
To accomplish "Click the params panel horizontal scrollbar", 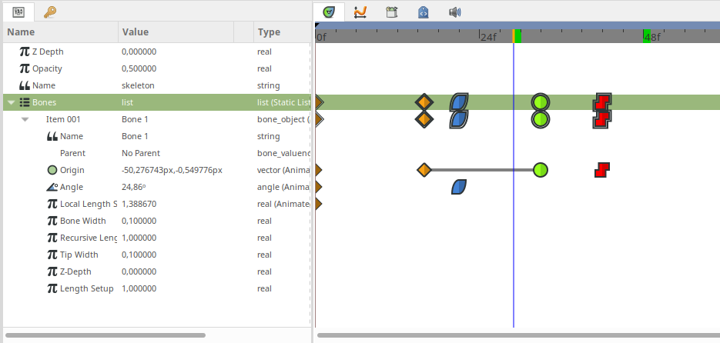I will pos(105,335).
